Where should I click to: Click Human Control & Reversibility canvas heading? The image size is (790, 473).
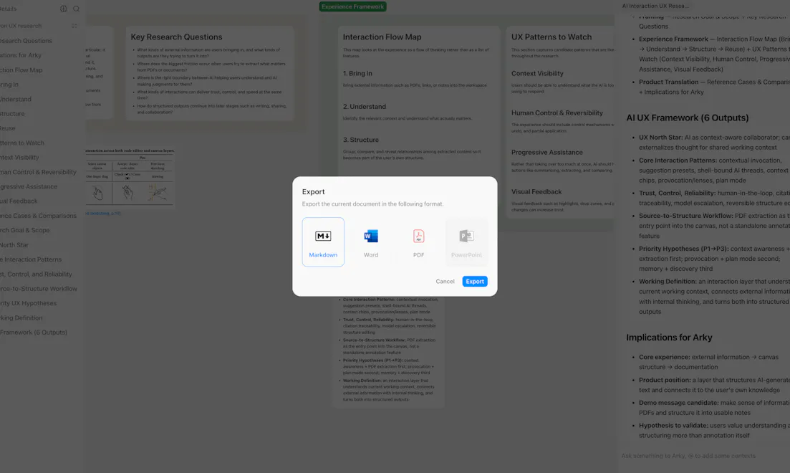pos(557,113)
